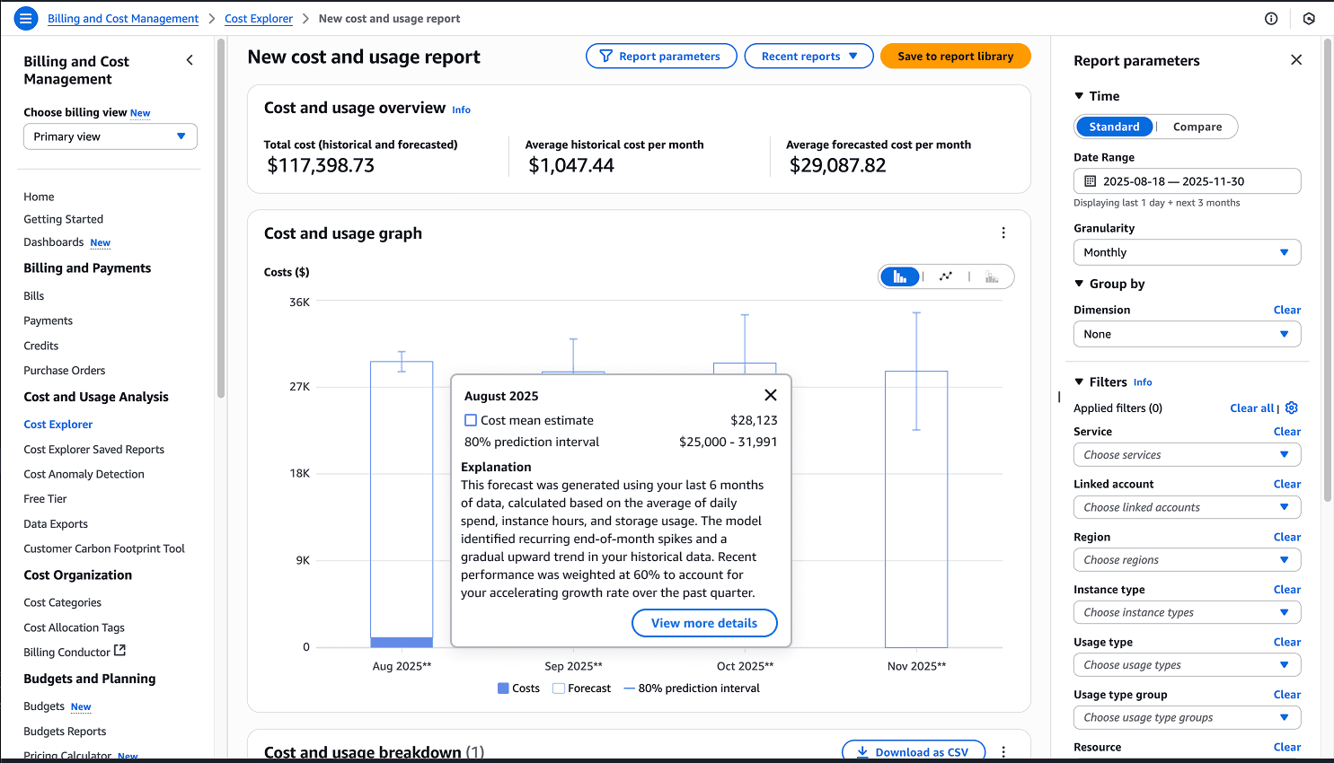Collapse the Billing and Cost Management sidebar
The height and width of the screenshot is (763, 1334).
[x=190, y=60]
